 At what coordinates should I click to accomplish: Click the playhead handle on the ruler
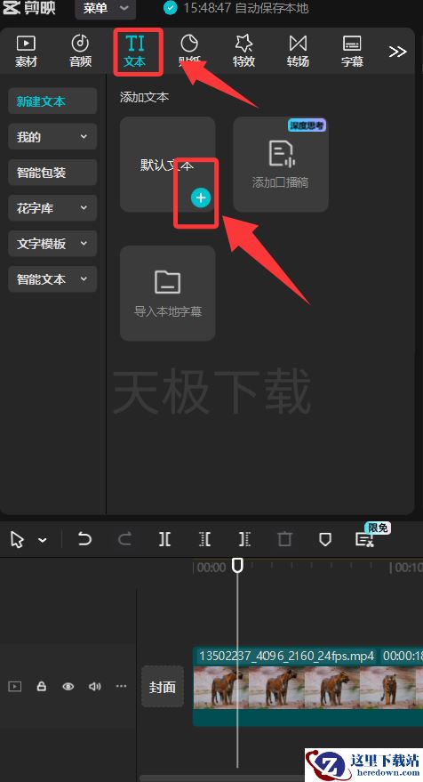[237, 565]
